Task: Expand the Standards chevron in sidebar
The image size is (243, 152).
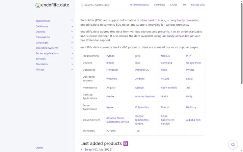Action: coord(72,64)
